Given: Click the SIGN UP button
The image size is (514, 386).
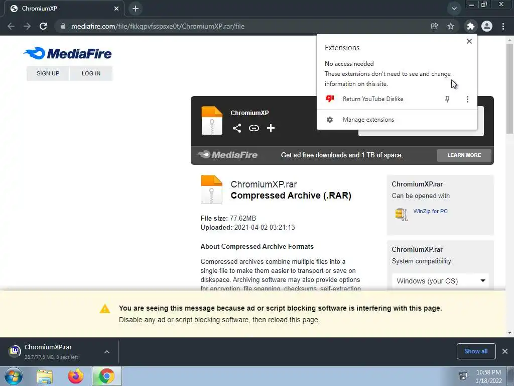Looking at the screenshot, I should coord(48,73).
